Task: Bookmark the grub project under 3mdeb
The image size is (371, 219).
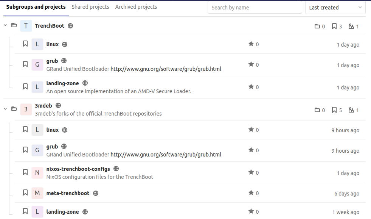Action: point(25,150)
